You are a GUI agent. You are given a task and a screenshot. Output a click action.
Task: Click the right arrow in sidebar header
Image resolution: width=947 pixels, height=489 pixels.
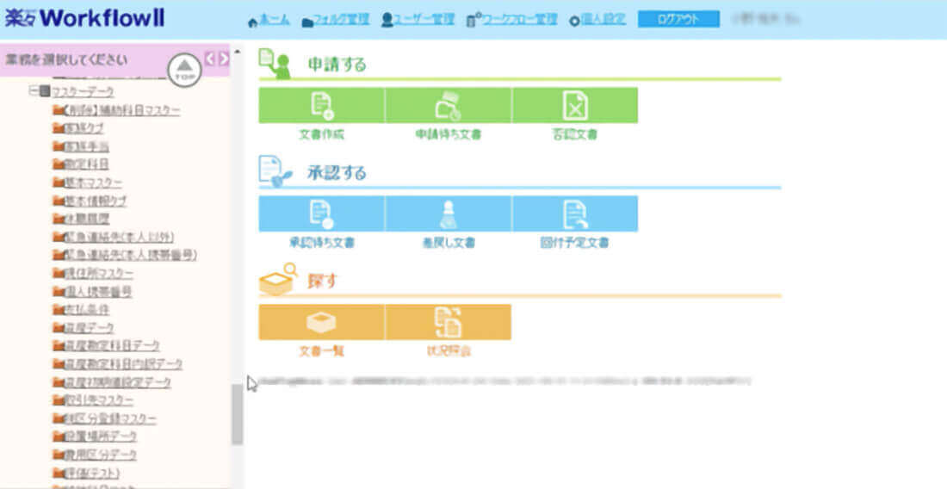tap(224, 59)
